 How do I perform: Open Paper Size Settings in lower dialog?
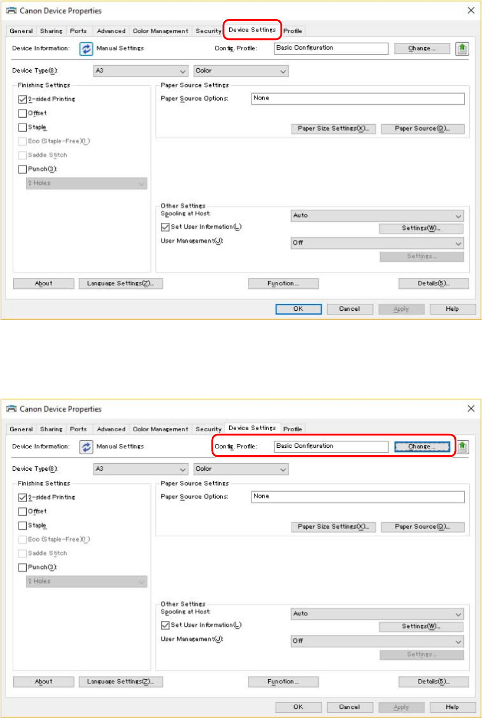click(334, 527)
